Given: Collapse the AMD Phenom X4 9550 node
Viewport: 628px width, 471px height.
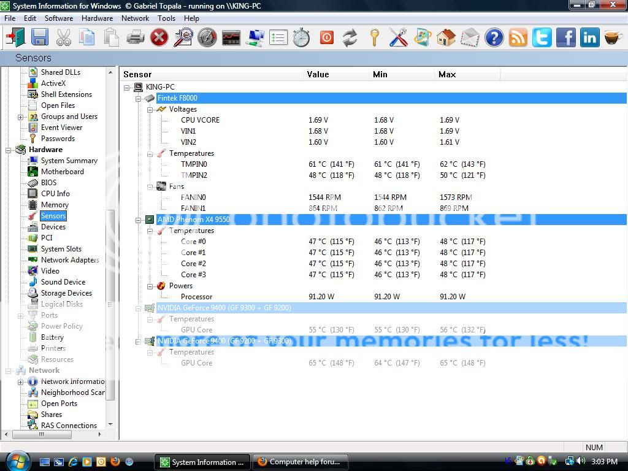Looking at the screenshot, I should click(138, 220).
